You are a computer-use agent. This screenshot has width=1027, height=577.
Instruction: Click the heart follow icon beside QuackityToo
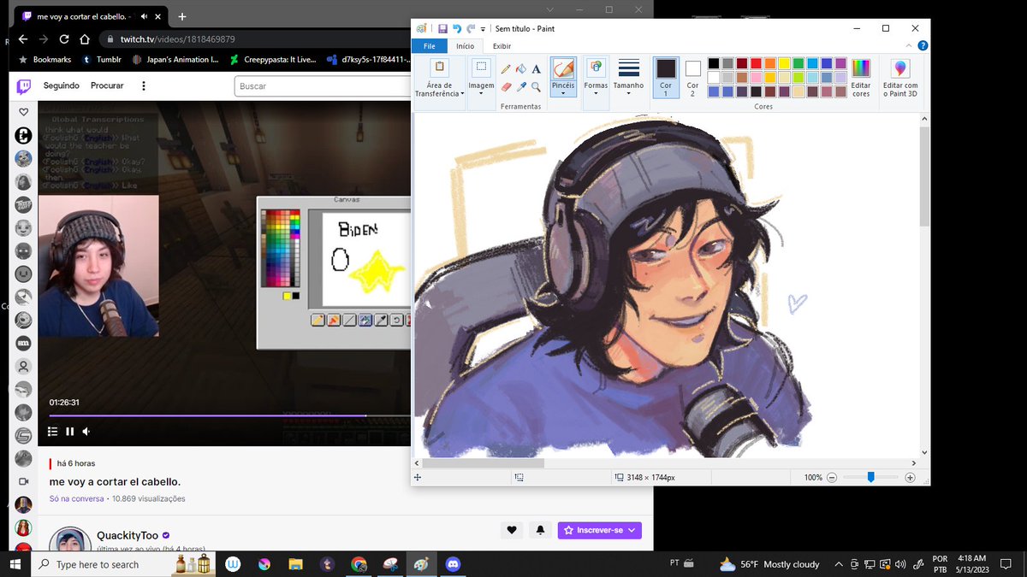(x=512, y=530)
